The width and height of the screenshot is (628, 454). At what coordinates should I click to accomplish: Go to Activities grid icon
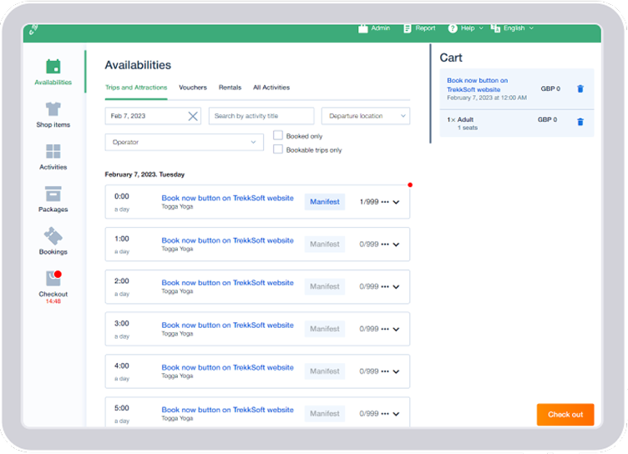pos(53,152)
